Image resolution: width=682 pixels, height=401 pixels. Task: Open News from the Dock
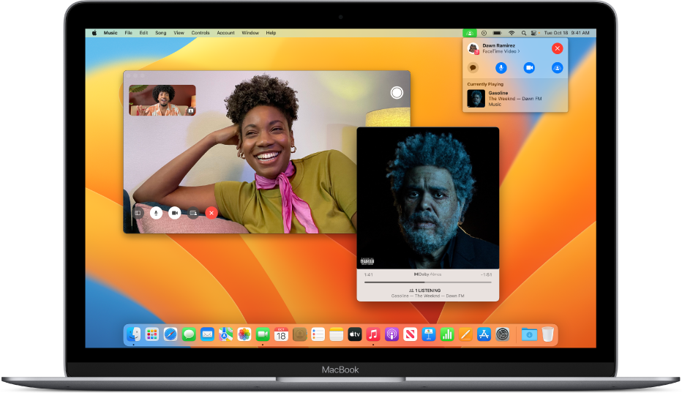coord(411,334)
